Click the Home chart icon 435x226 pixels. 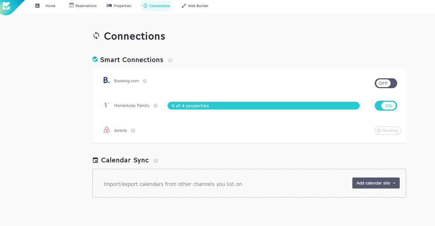tap(37, 6)
